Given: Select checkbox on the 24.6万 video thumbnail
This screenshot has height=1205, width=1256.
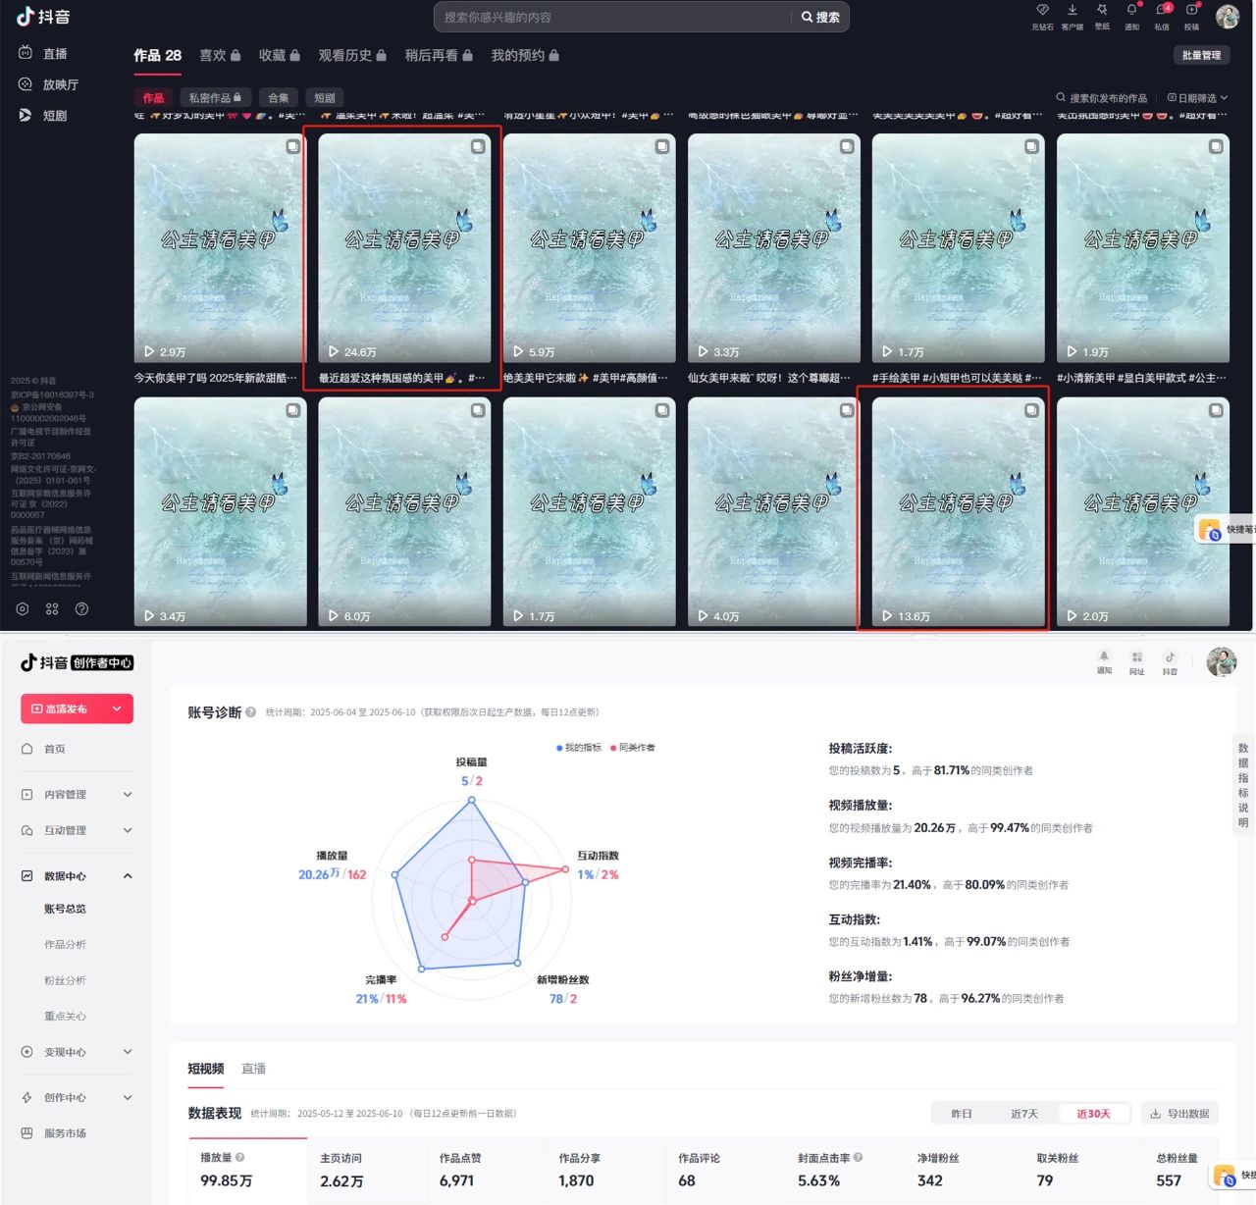Looking at the screenshot, I should click(478, 146).
